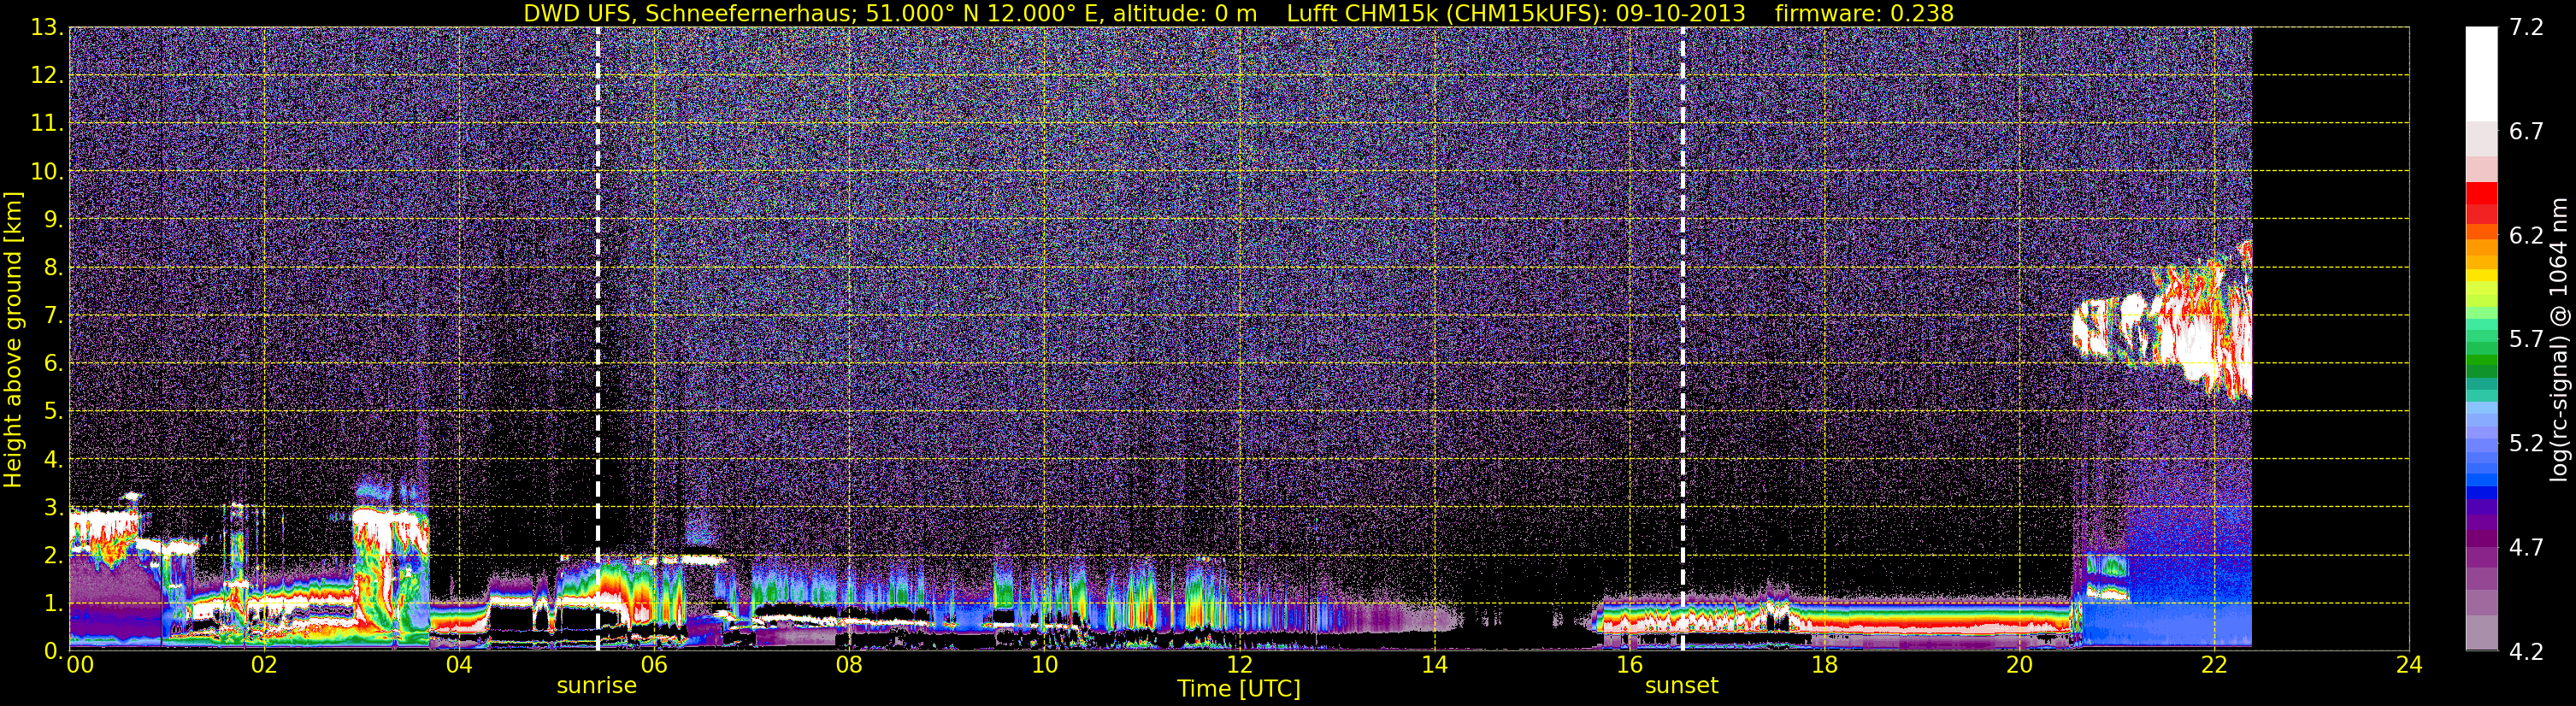Image resolution: width=2576 pixels, height=706 pixels.
Task: Click the time axis tick '22'
Action: [x=2214, y=665]
